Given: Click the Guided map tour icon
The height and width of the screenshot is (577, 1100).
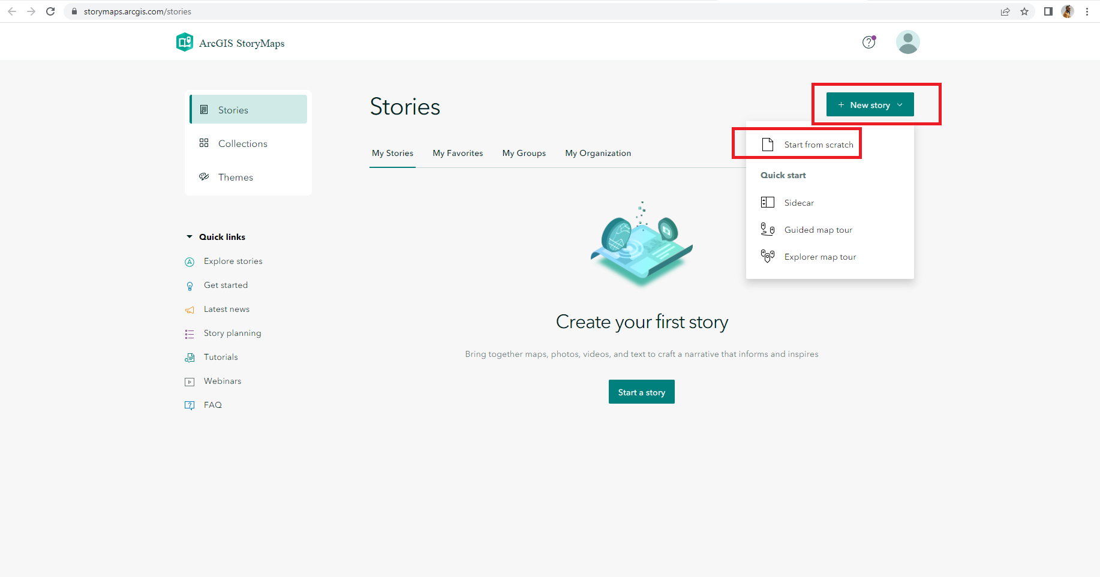Looking at the screenshot, I should click(x=767, y=230).
